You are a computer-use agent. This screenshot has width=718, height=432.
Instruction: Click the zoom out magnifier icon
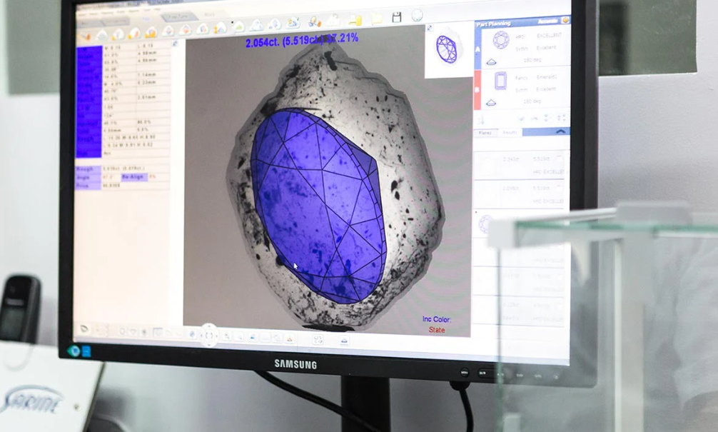pos(240,337)
